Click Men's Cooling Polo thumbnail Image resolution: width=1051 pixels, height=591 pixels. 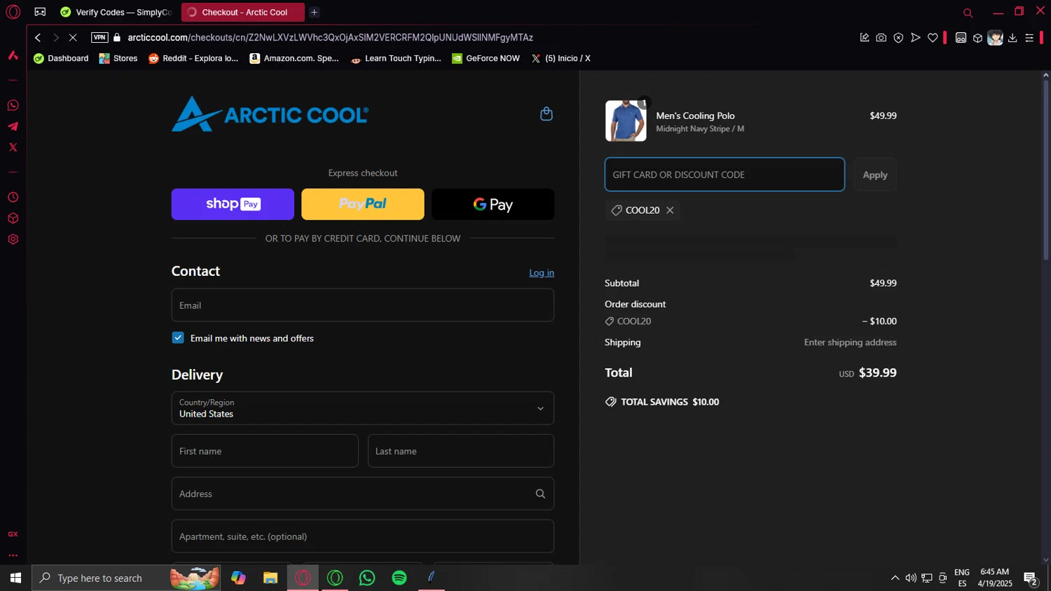626,120
